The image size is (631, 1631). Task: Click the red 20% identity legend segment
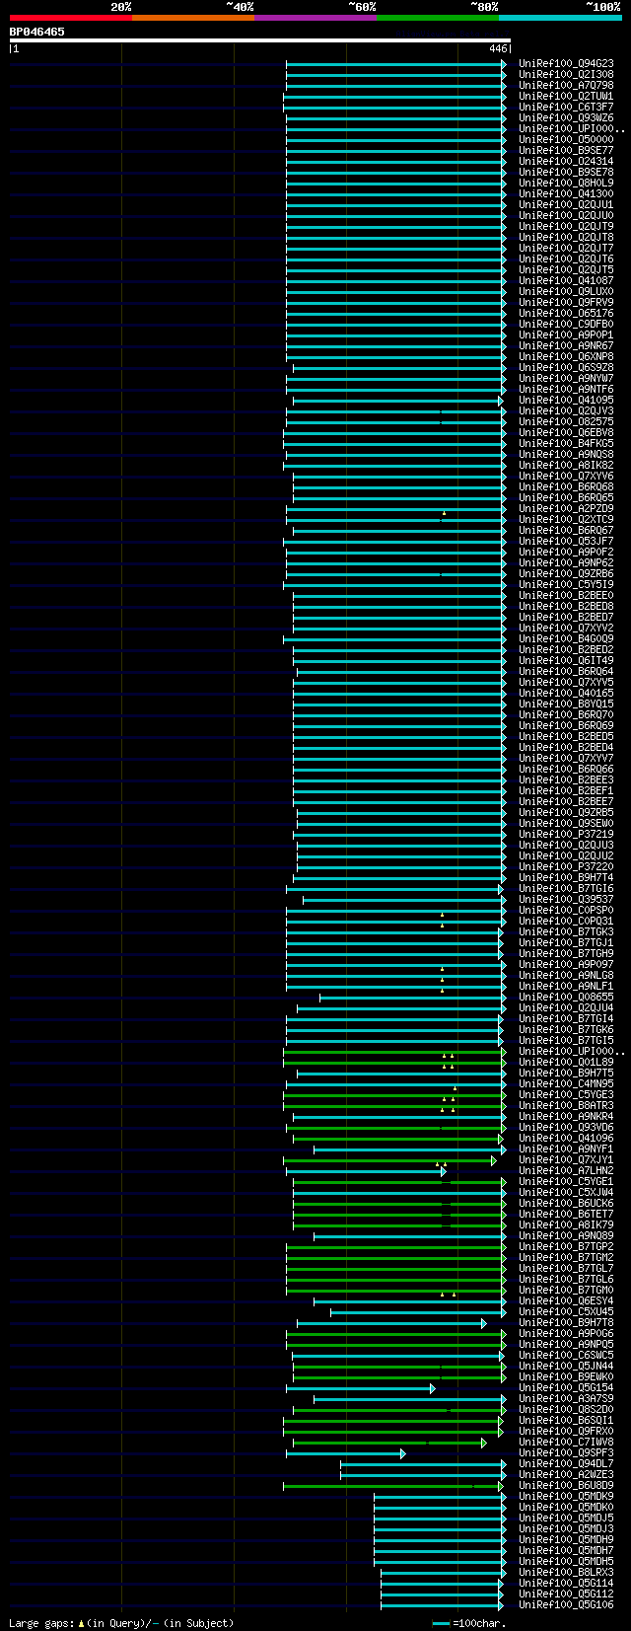71,17
